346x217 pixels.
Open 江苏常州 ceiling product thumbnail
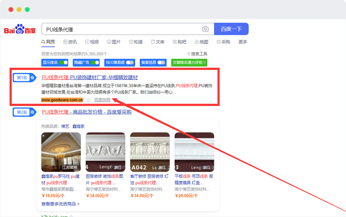tap(61, 152)
